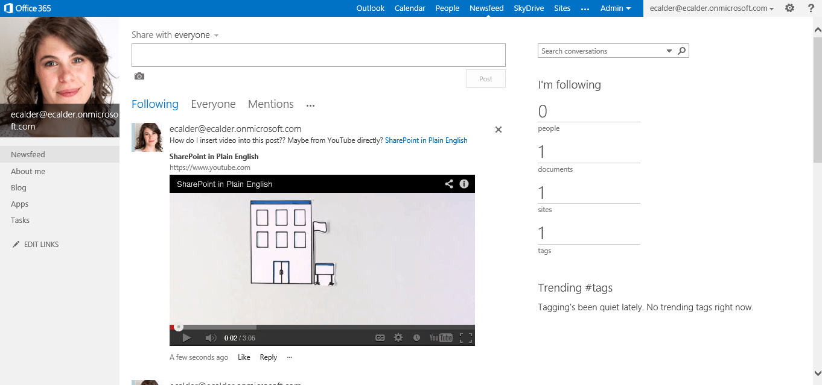Click the Post button
This screenshot has height=385, width=822.
point(486,79)
